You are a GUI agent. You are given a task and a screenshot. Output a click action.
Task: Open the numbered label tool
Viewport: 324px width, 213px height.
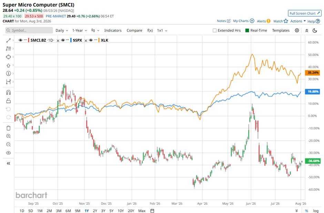click(8, 74)
